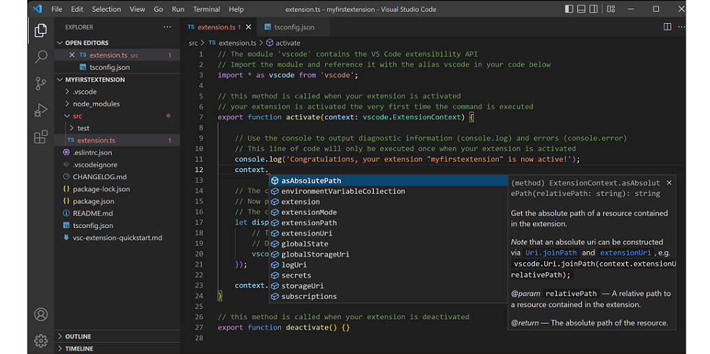Open the View menu

pos(137,9)
